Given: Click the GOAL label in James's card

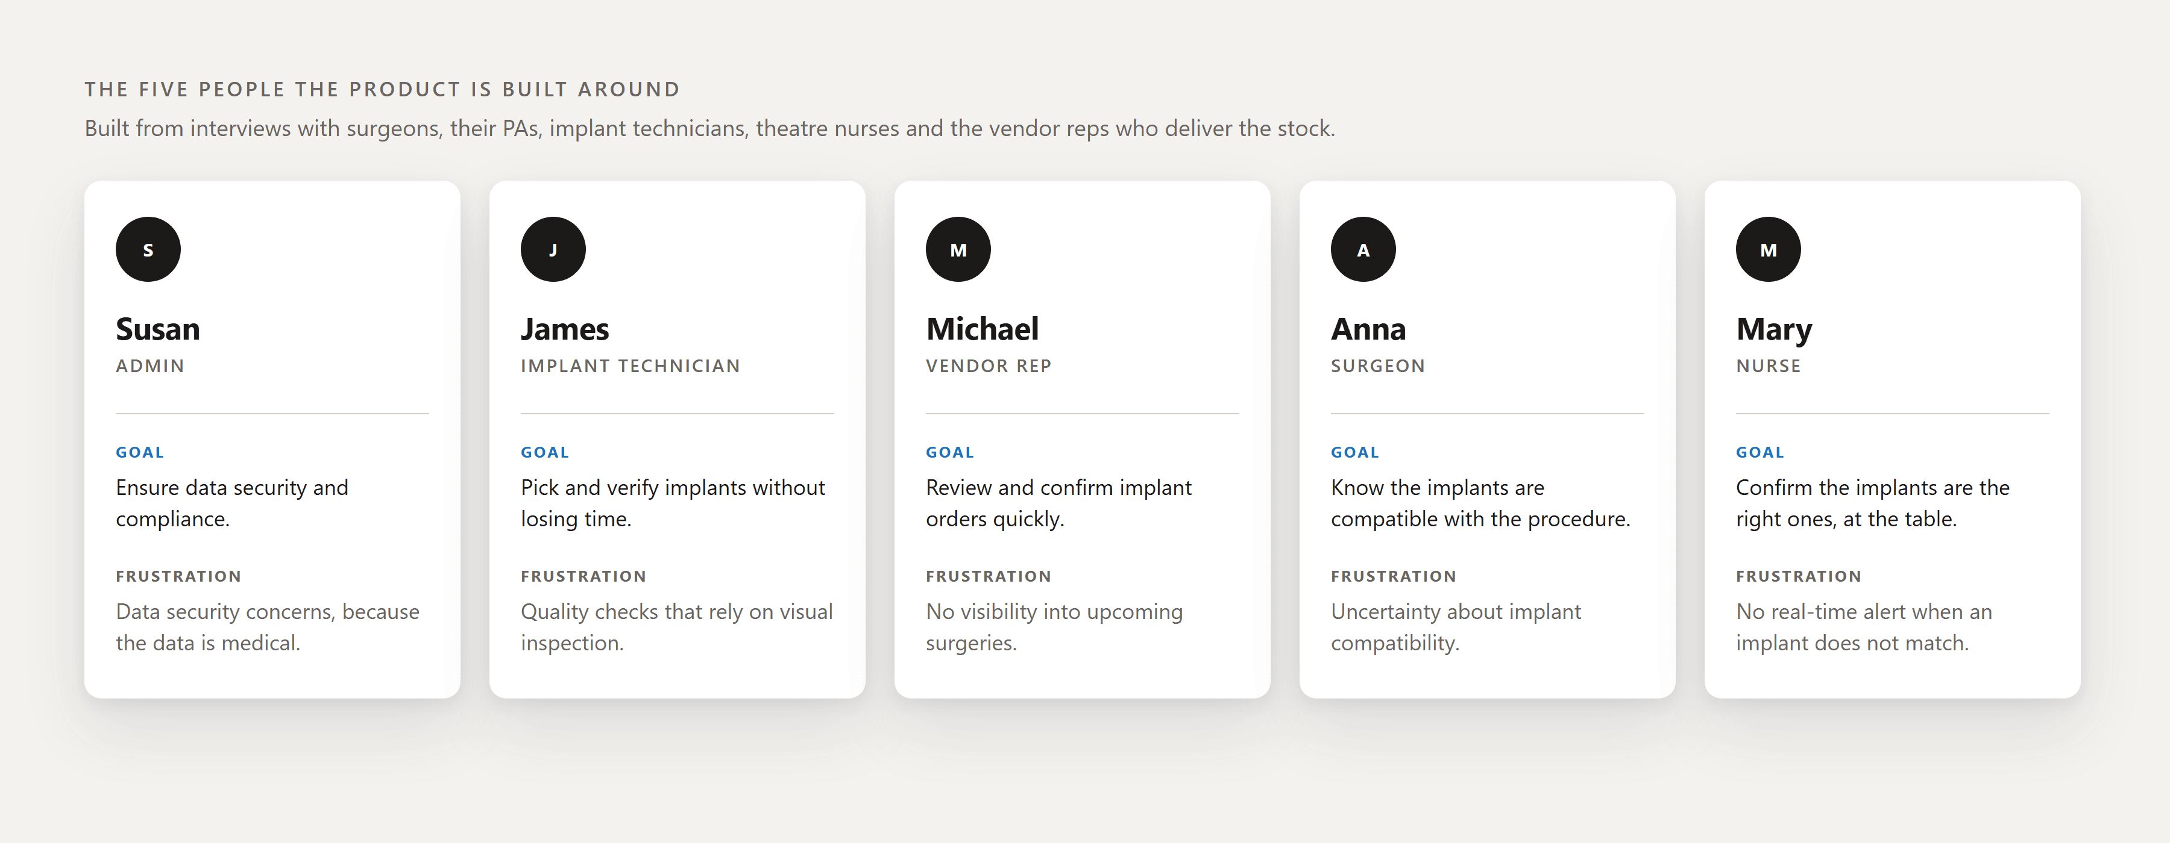Looking at the screenshot, I should point(545,452).
